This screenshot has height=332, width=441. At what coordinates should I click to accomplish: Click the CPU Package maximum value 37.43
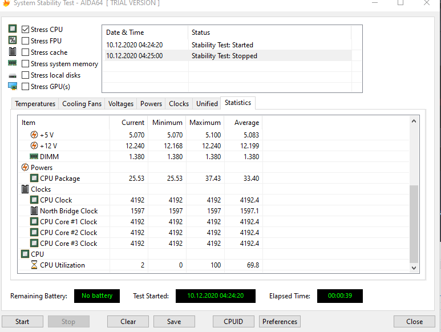coord(213,179)
